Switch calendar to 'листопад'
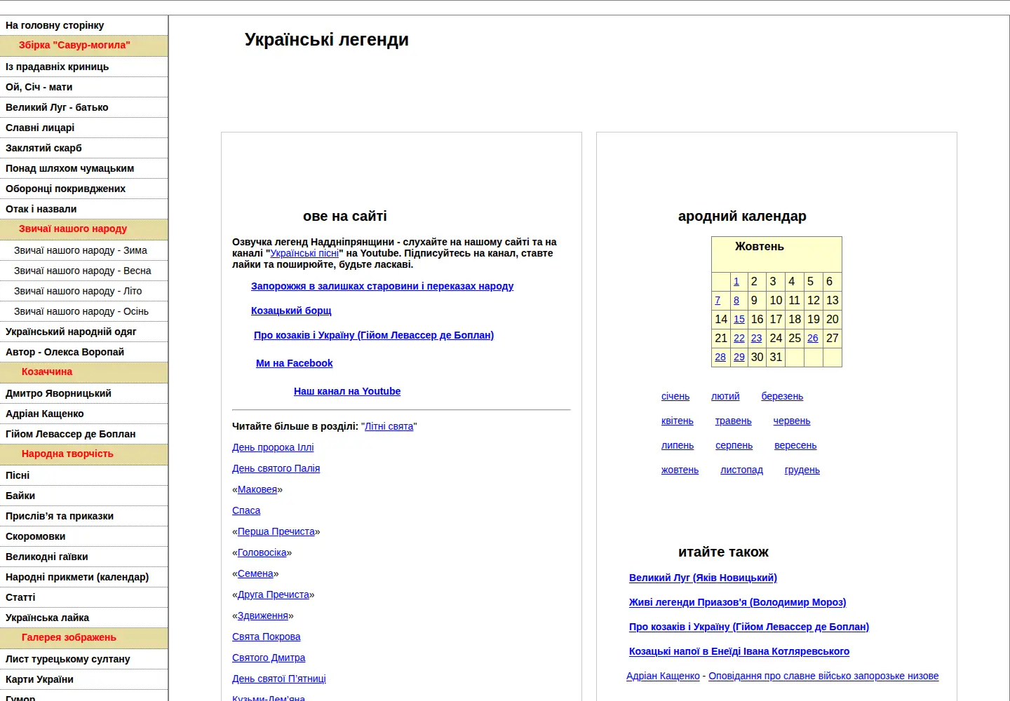 click(x=742, y=470)
